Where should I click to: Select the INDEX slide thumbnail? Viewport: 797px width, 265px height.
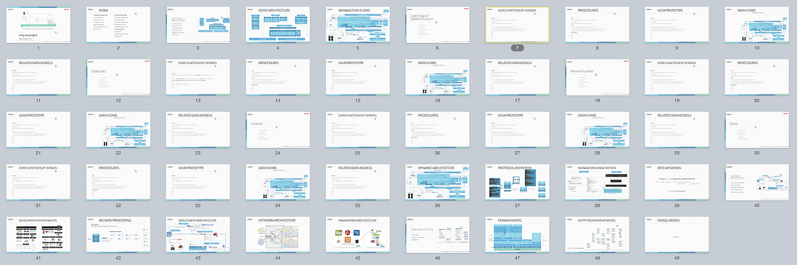(x=118, y=25)
